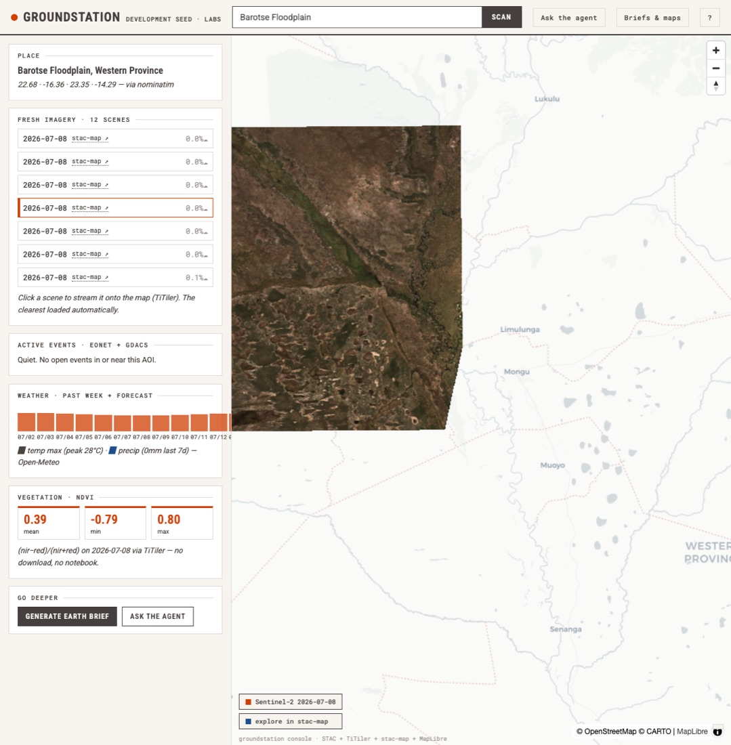Click the Limulunga map label
This screenshot has height=745, width=731.
pyautogui.click(x=520, y=329)
